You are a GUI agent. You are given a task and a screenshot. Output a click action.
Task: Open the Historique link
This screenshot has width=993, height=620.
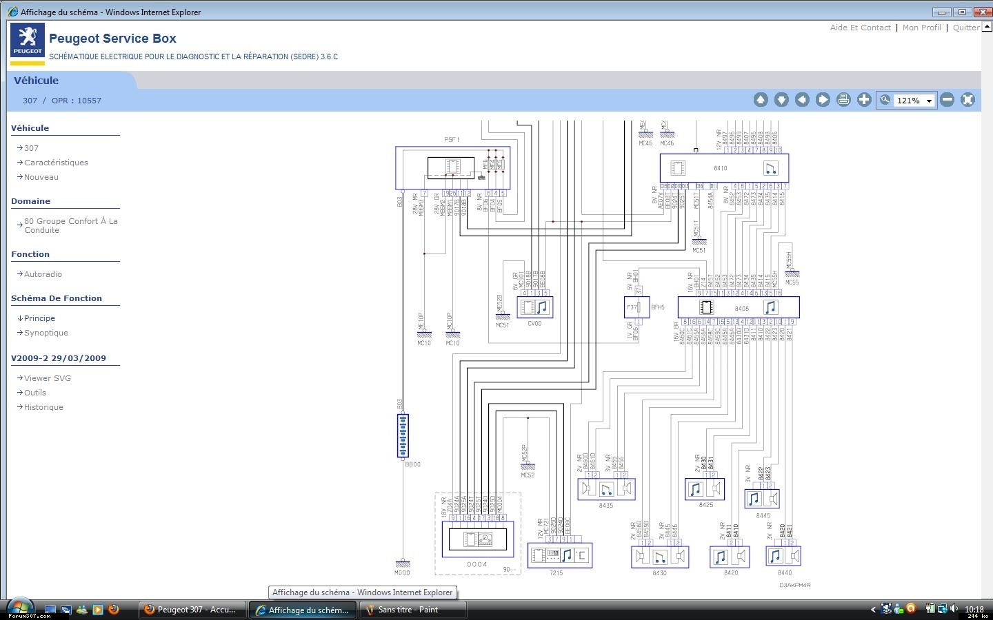43,407
